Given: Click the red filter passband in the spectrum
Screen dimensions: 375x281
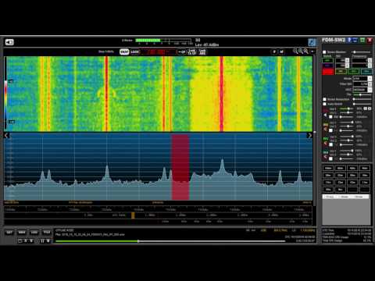Looking at the screenshot, I should click(180, 167).
